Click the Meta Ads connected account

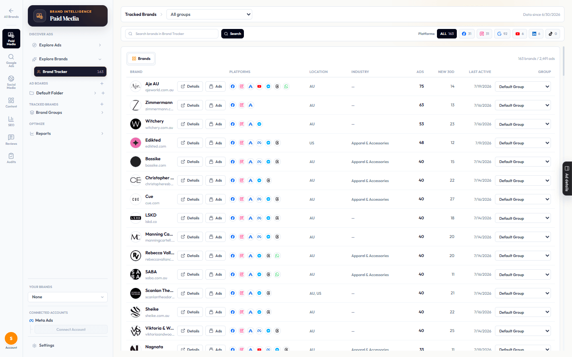(41, 321)
